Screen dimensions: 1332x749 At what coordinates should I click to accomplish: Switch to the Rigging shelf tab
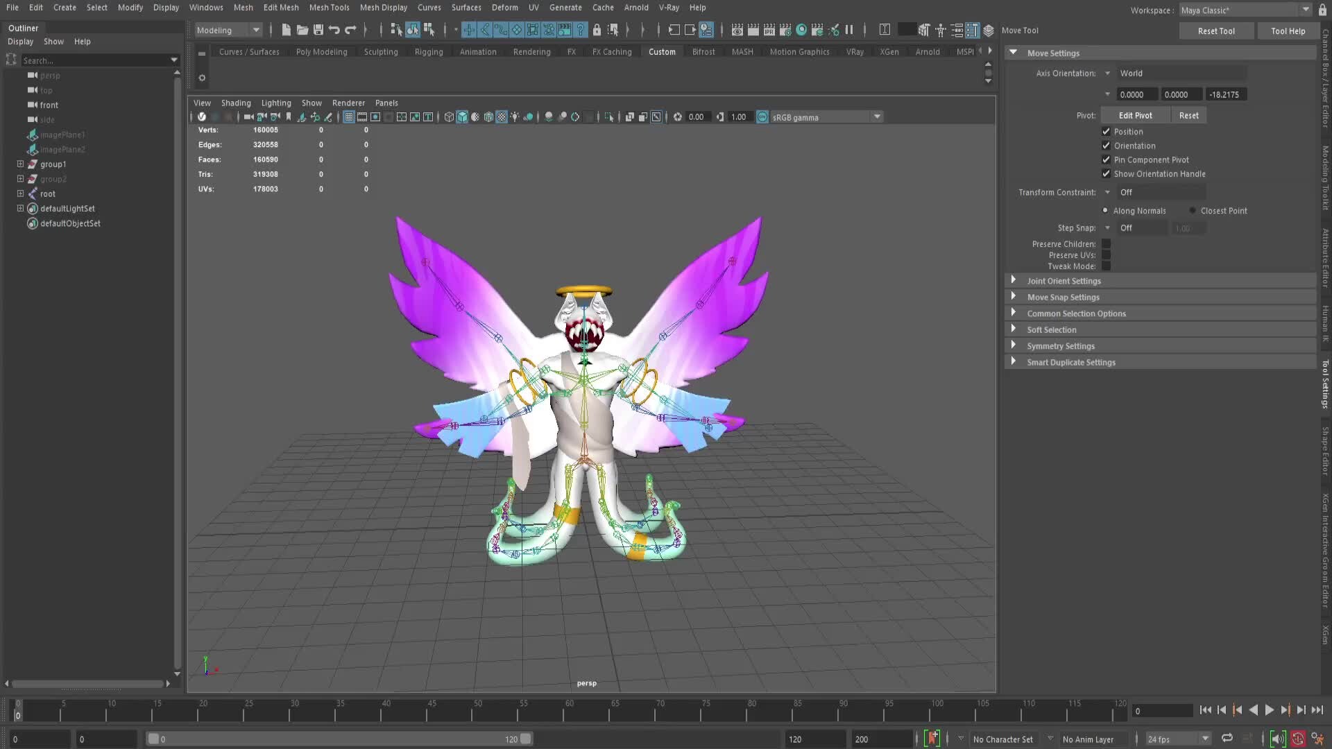(x=429, y=51)
